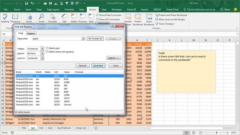
Task: Switch to the BuyTheBook worksheet tab
Action: [64, 128]
